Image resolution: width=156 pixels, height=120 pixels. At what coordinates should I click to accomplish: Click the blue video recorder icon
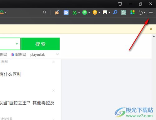coord(66,12)
